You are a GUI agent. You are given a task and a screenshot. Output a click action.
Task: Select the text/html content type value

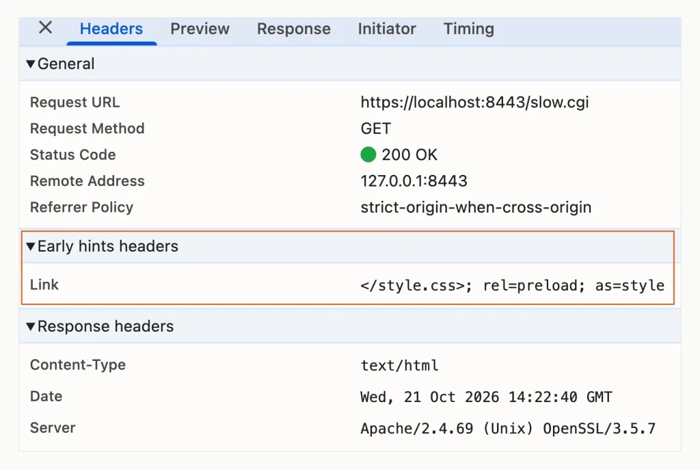pos(399,365)
